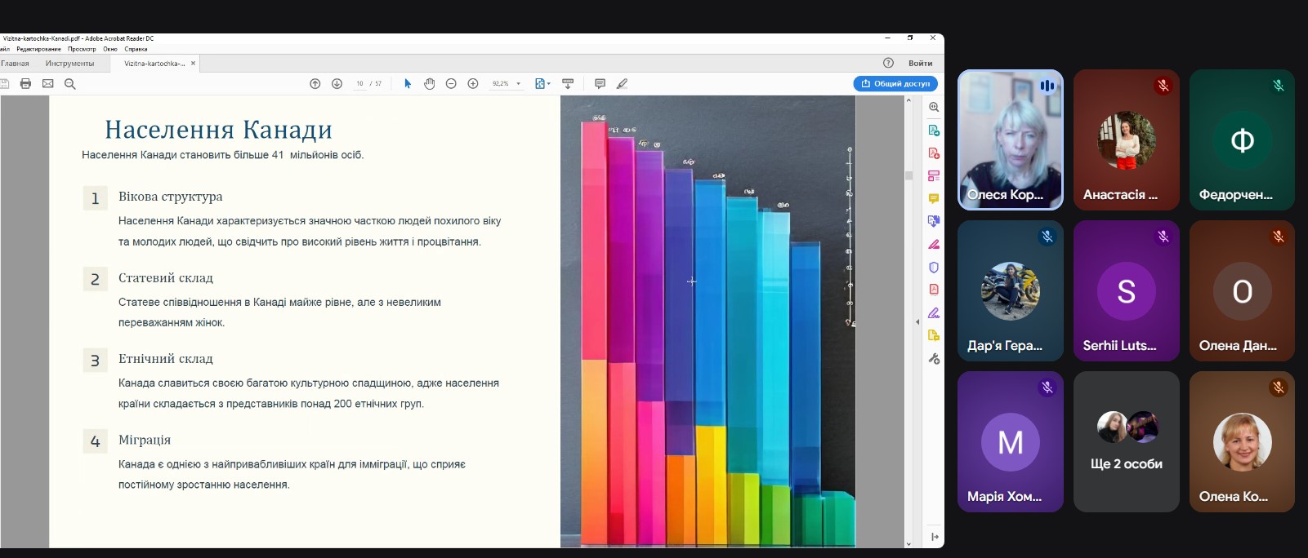The image size is (1308, 558).
Task: Go to previous page arrow
Action: pyautogui.click(x=315, y=84)
